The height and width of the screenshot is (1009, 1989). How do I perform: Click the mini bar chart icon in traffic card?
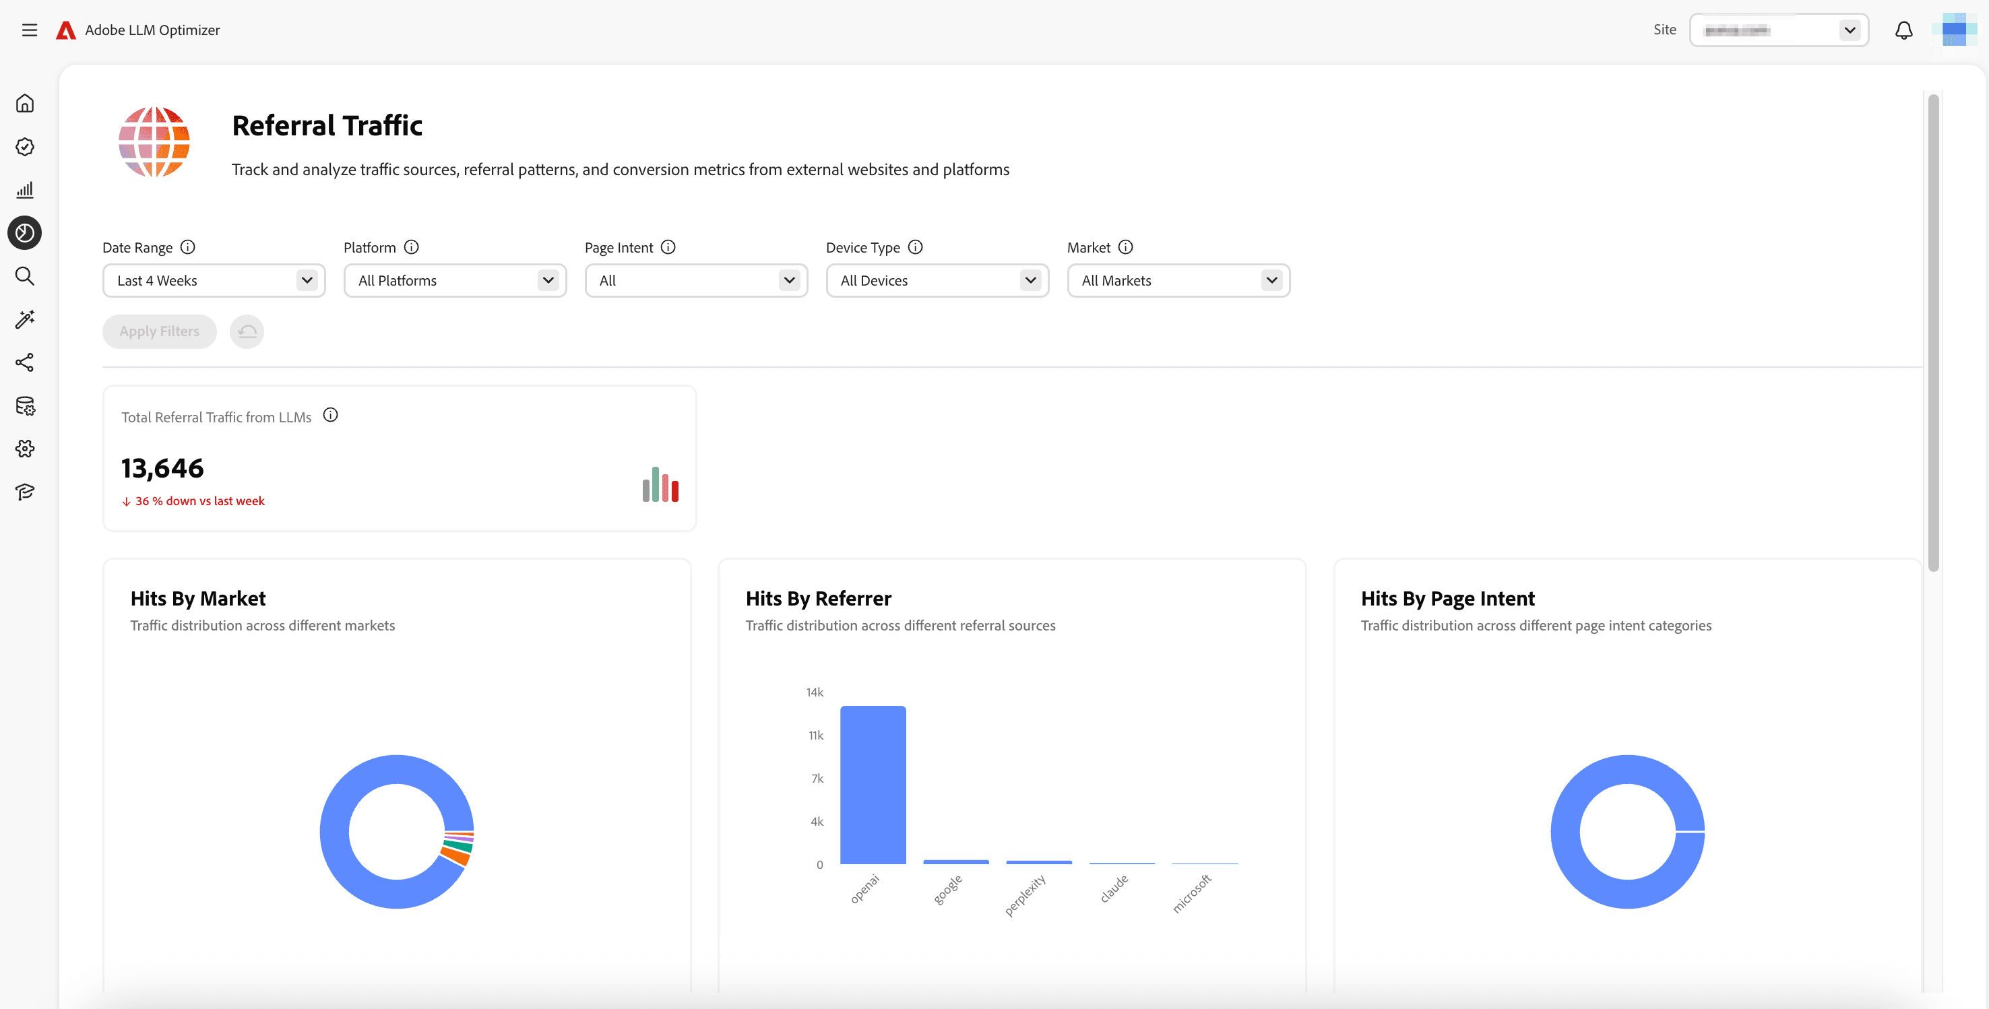[660, 484]
